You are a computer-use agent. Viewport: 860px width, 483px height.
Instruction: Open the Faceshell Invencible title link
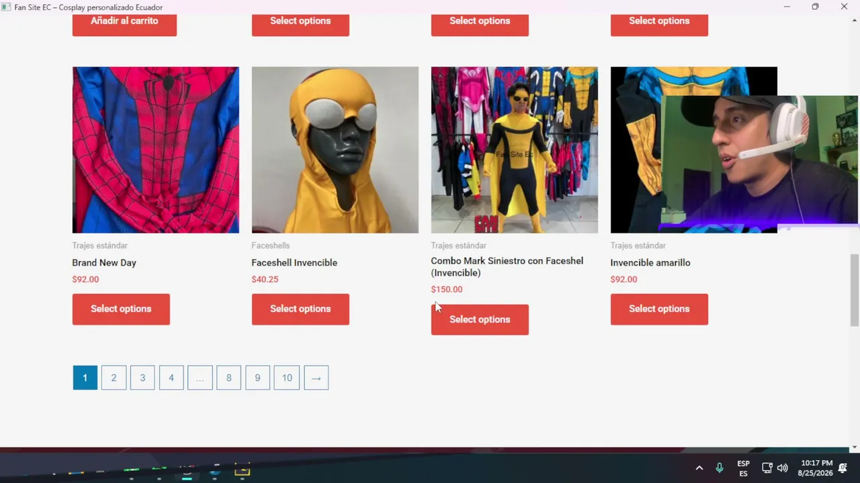(294, 263)
